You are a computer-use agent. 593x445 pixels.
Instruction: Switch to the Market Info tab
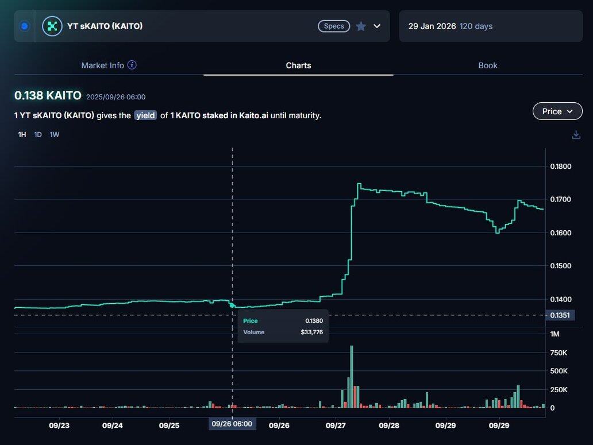(x=102, y=65)
